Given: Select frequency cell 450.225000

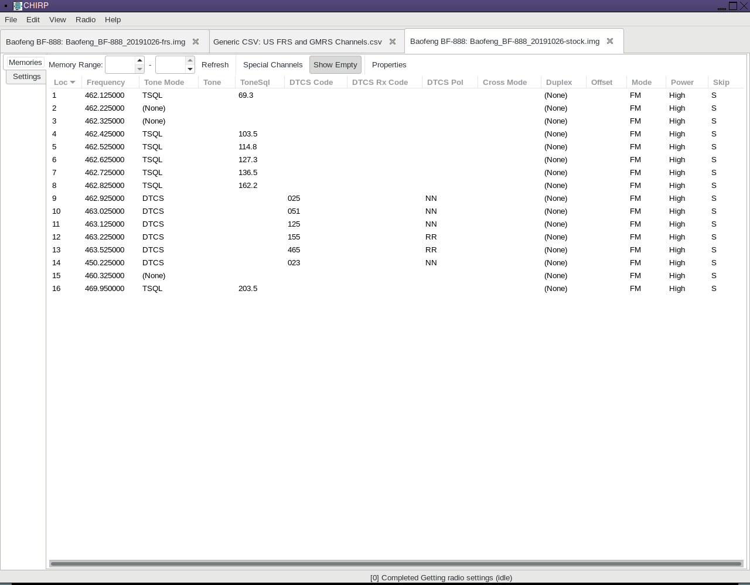Looking at the screenshot, I should (x=105, y=262).
